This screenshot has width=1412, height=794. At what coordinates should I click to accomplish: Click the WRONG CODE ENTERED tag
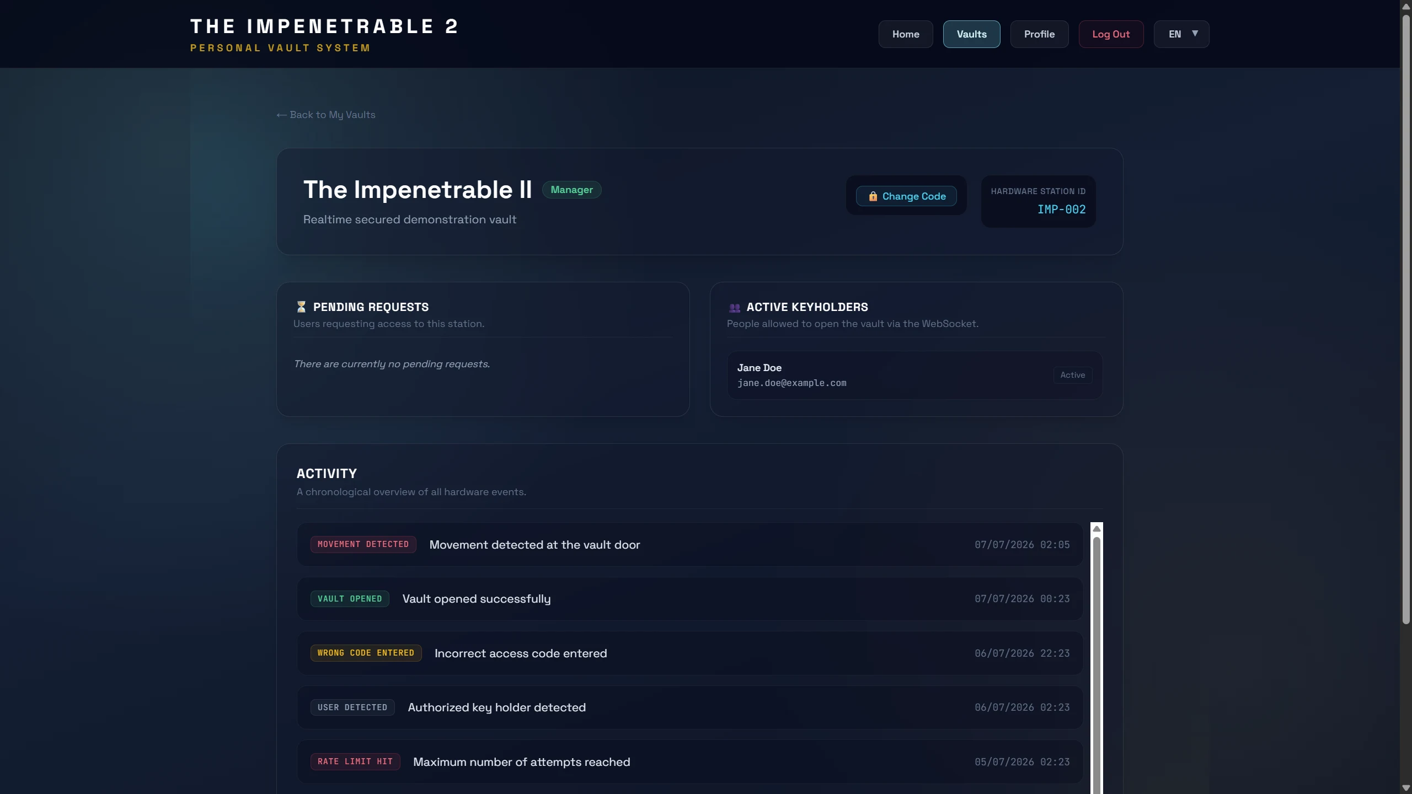(x=366, y=653)
